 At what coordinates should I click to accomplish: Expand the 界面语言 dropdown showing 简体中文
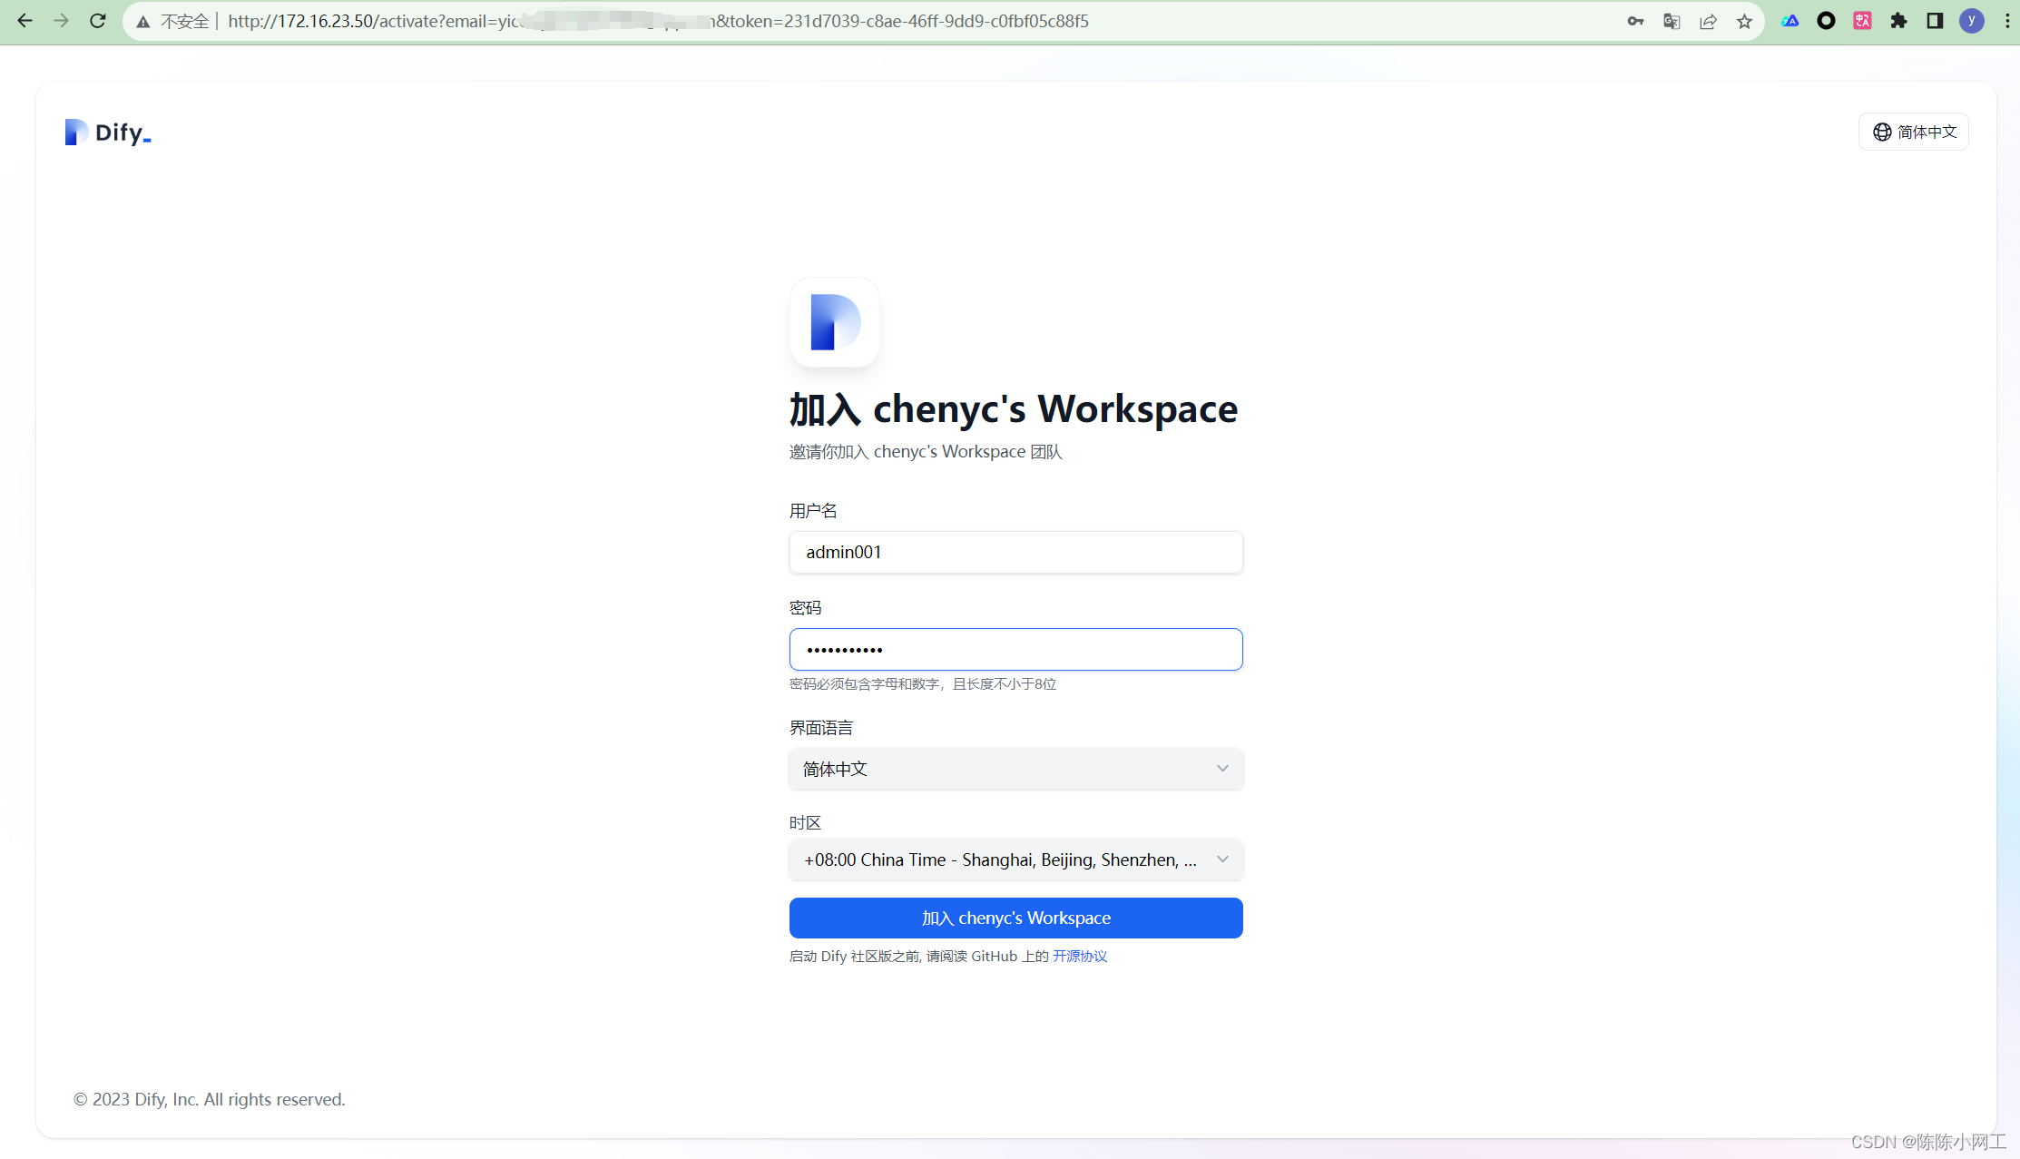(1015, 769)
